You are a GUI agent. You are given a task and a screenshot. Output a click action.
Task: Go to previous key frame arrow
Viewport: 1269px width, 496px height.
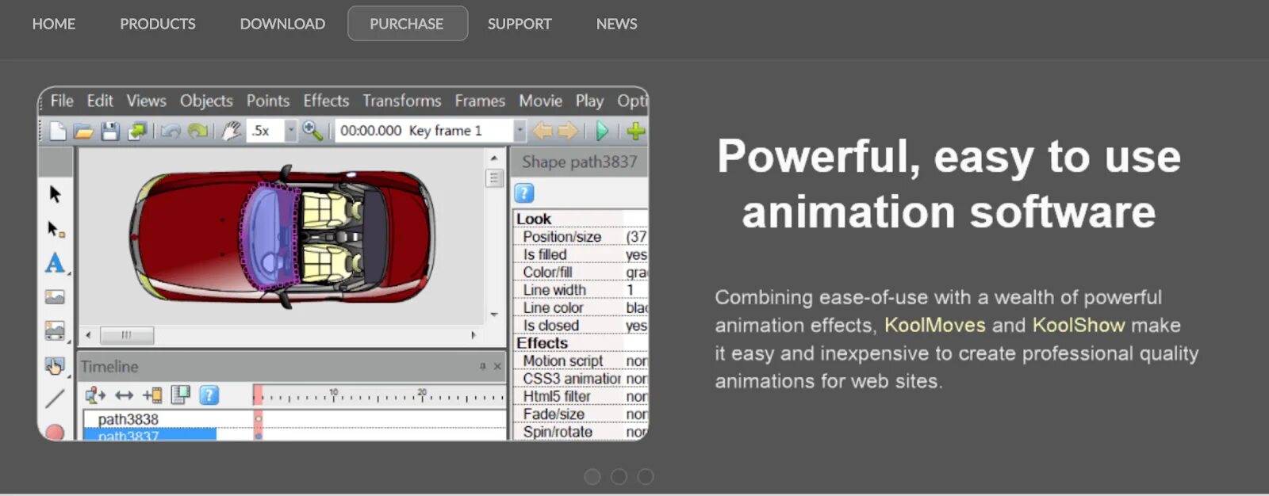click(542, 131)
